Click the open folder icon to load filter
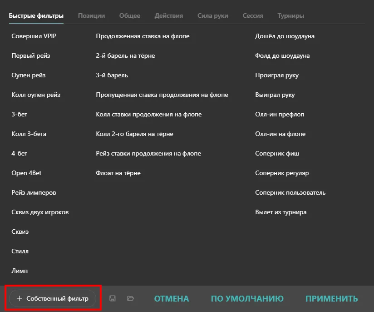Viewport: 374px width, 312px height. [131, 298]
